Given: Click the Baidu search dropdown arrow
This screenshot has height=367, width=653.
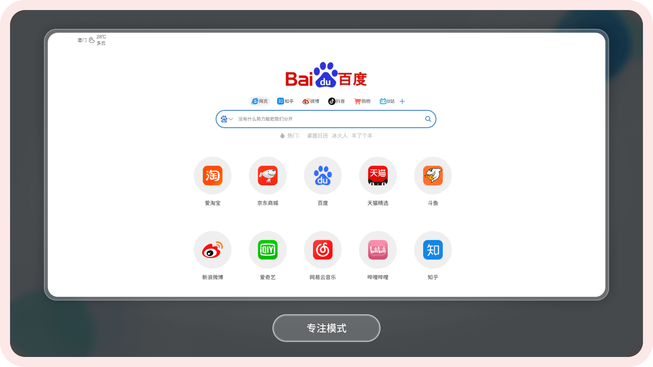Looking at the screenshot, I should 231,119.
